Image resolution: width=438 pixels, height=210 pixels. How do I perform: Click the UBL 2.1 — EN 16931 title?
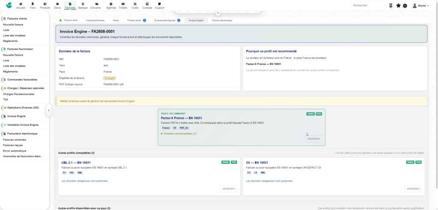76,163
